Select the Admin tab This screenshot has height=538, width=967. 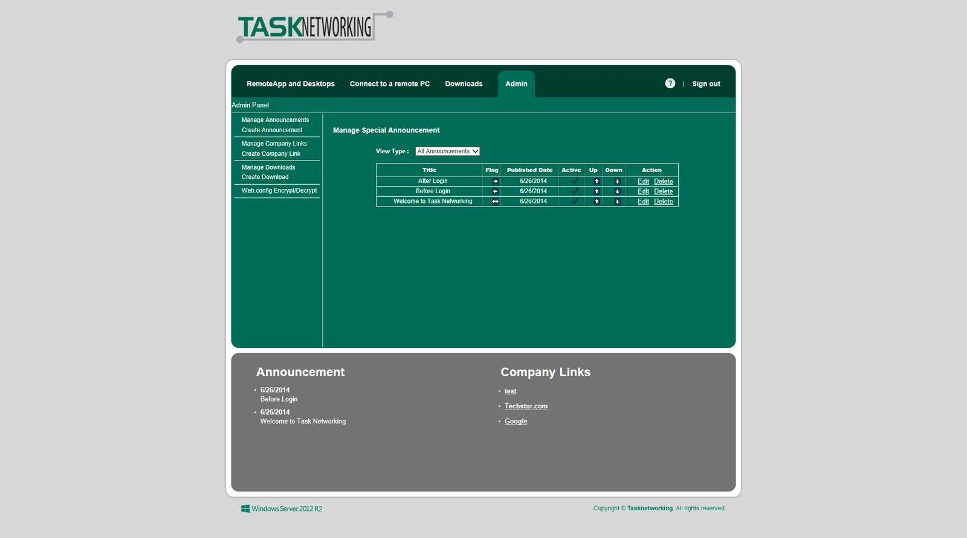pyautogui.click(x=516, y=84)
